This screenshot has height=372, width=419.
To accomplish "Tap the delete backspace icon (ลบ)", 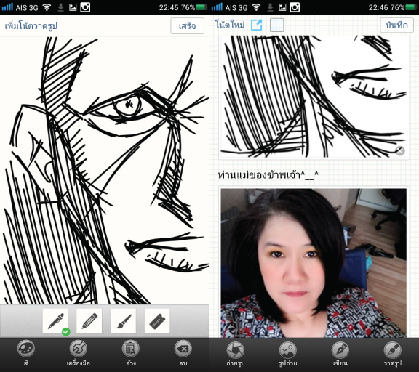I will pos(183,353).
